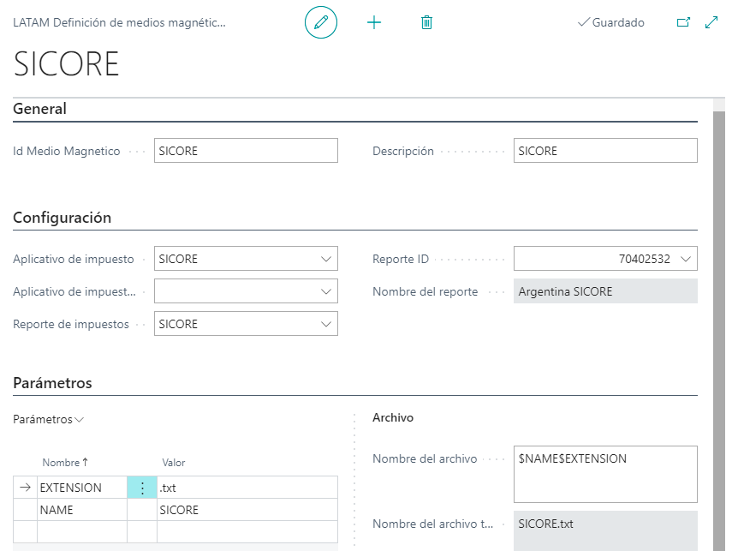The image size is (732, 551).
Task: Click the Guardado saved status indicator
Action: click(x=611, y=22)
